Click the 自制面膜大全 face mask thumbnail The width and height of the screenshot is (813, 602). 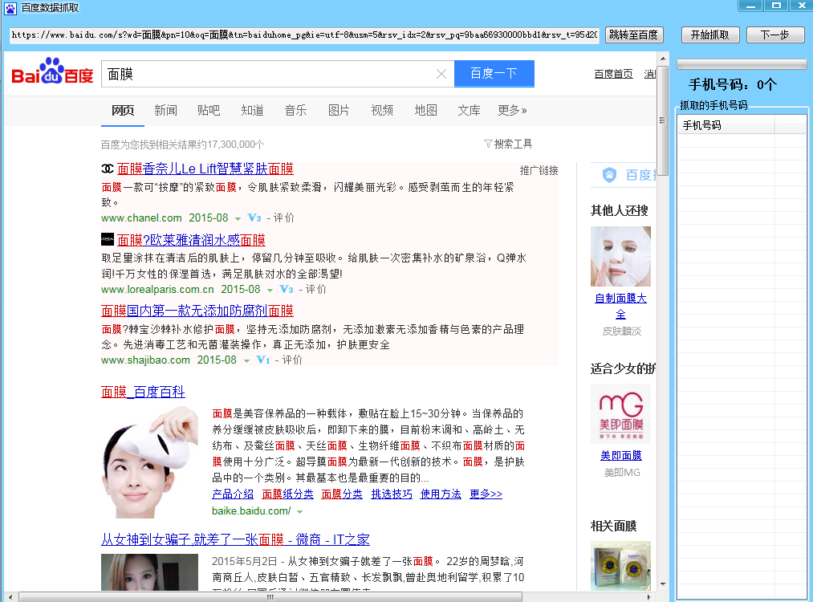coord(620,256)
